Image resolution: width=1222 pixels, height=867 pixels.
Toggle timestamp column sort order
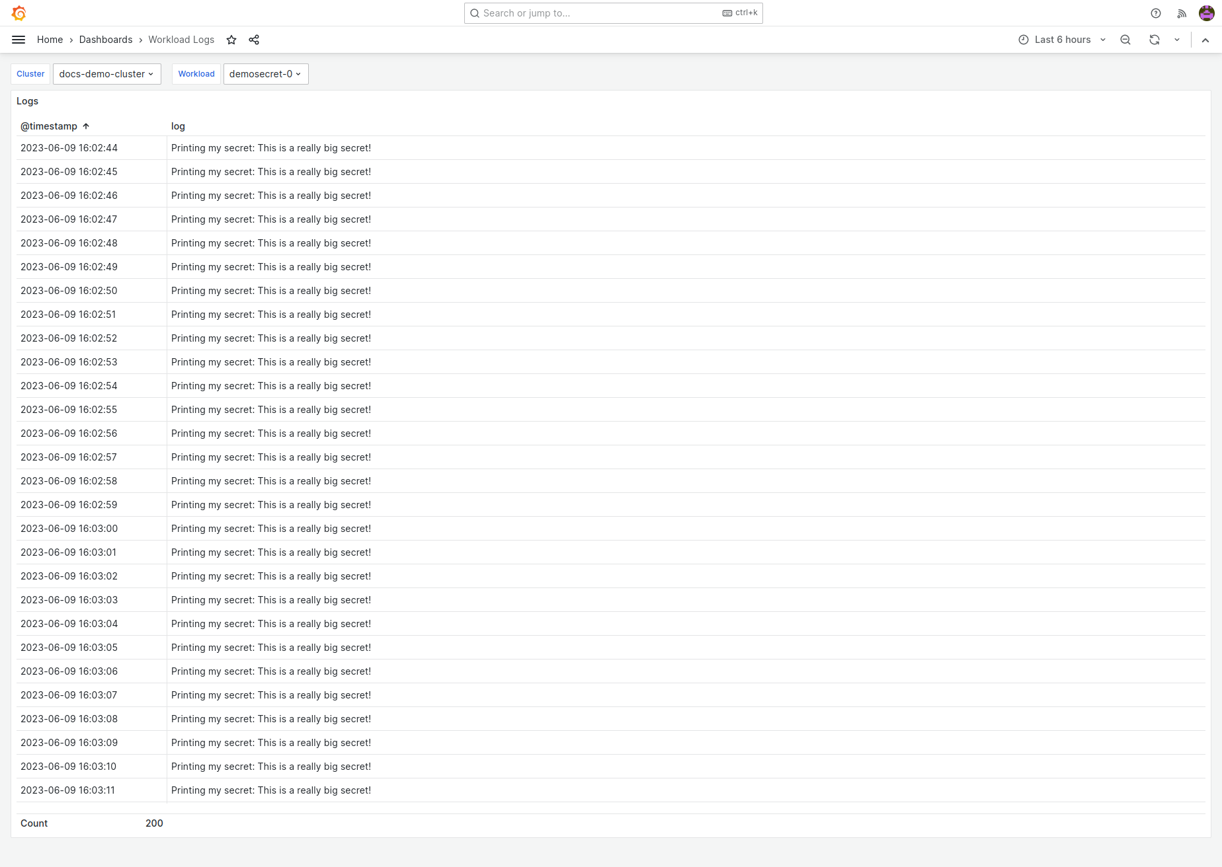55,126
